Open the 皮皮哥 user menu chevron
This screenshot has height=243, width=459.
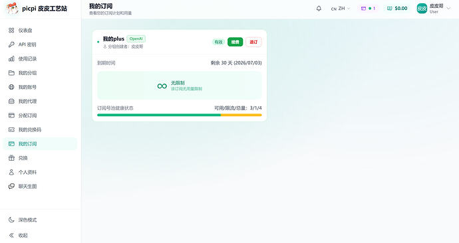448,9
